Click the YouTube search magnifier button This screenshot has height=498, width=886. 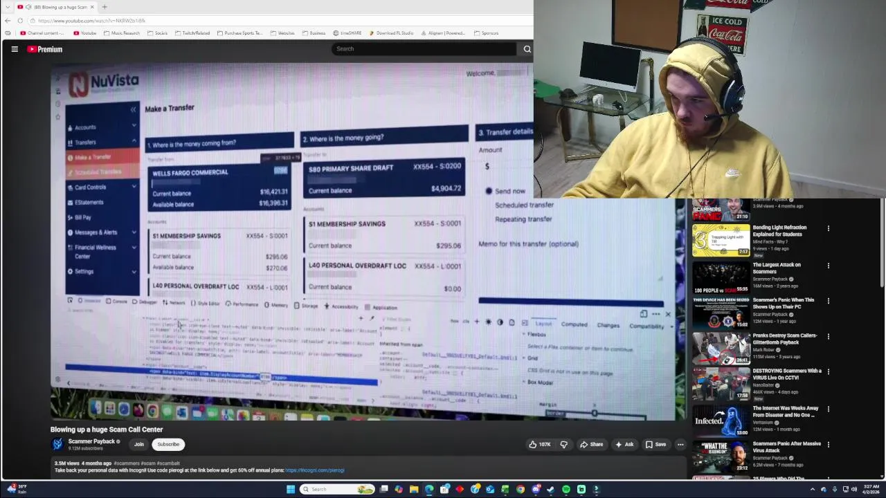527,48
